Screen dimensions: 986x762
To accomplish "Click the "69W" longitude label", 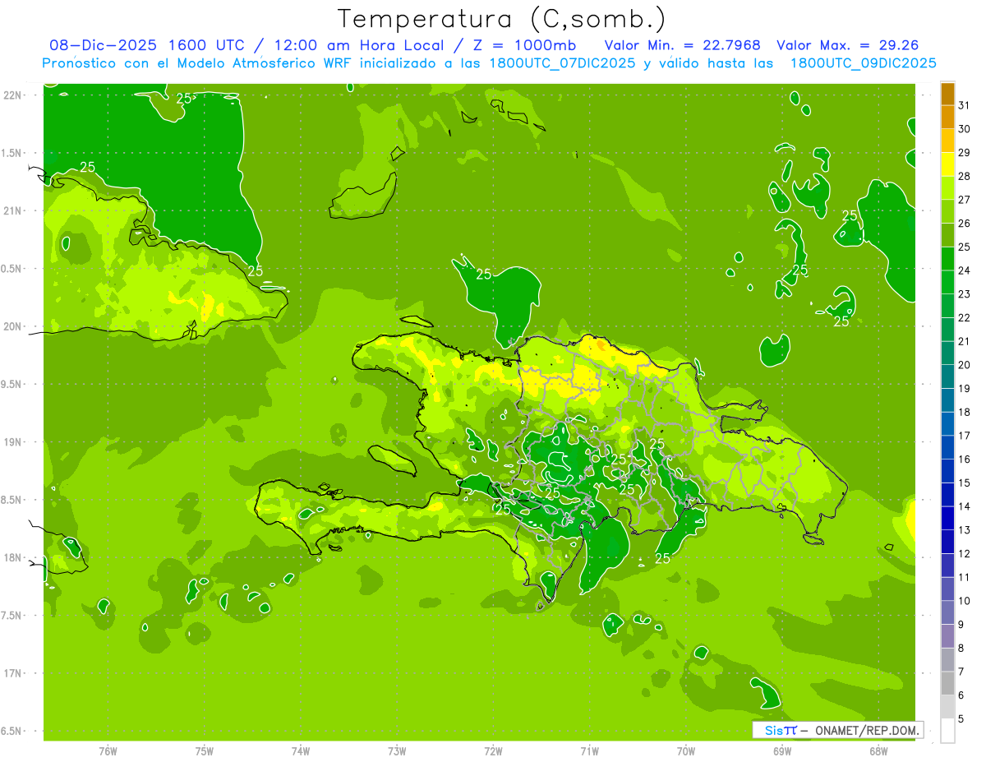I will (x=782, y=751).
